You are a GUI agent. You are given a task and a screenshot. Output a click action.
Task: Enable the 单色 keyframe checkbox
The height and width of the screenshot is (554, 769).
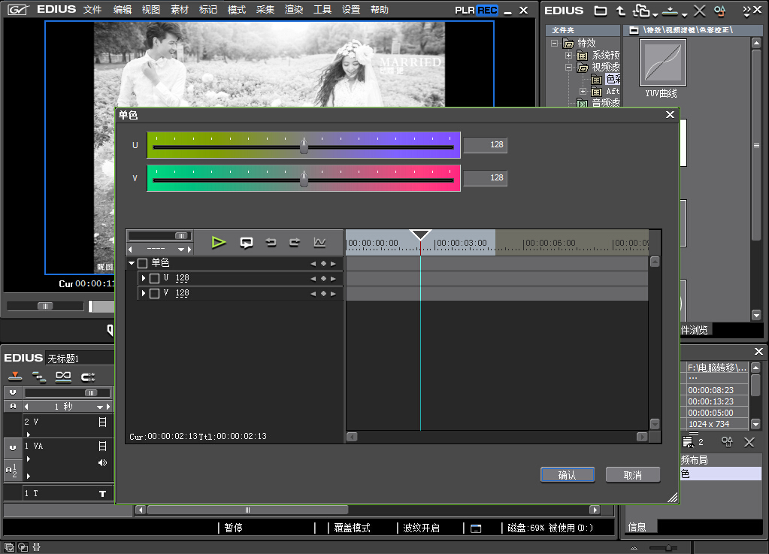[142, 263]
